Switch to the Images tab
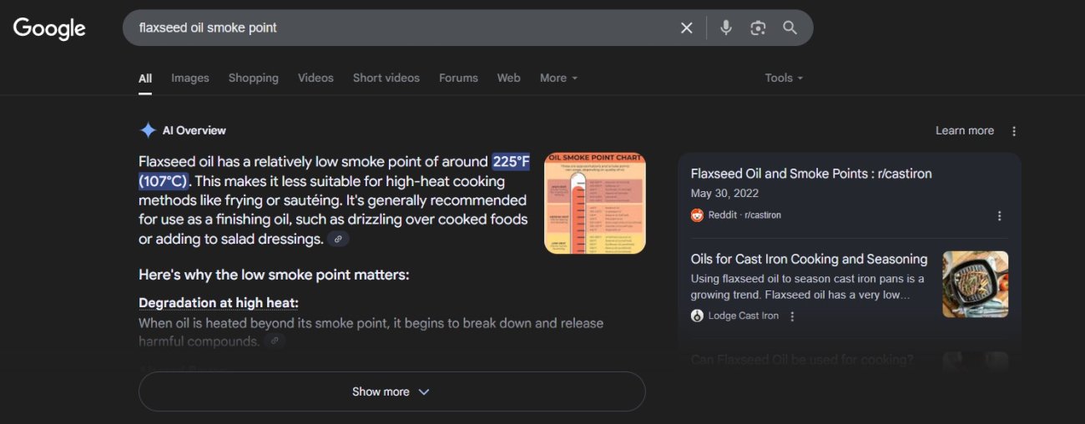The height and width of the screenshot is (424, 1085). tap(190, 78)
